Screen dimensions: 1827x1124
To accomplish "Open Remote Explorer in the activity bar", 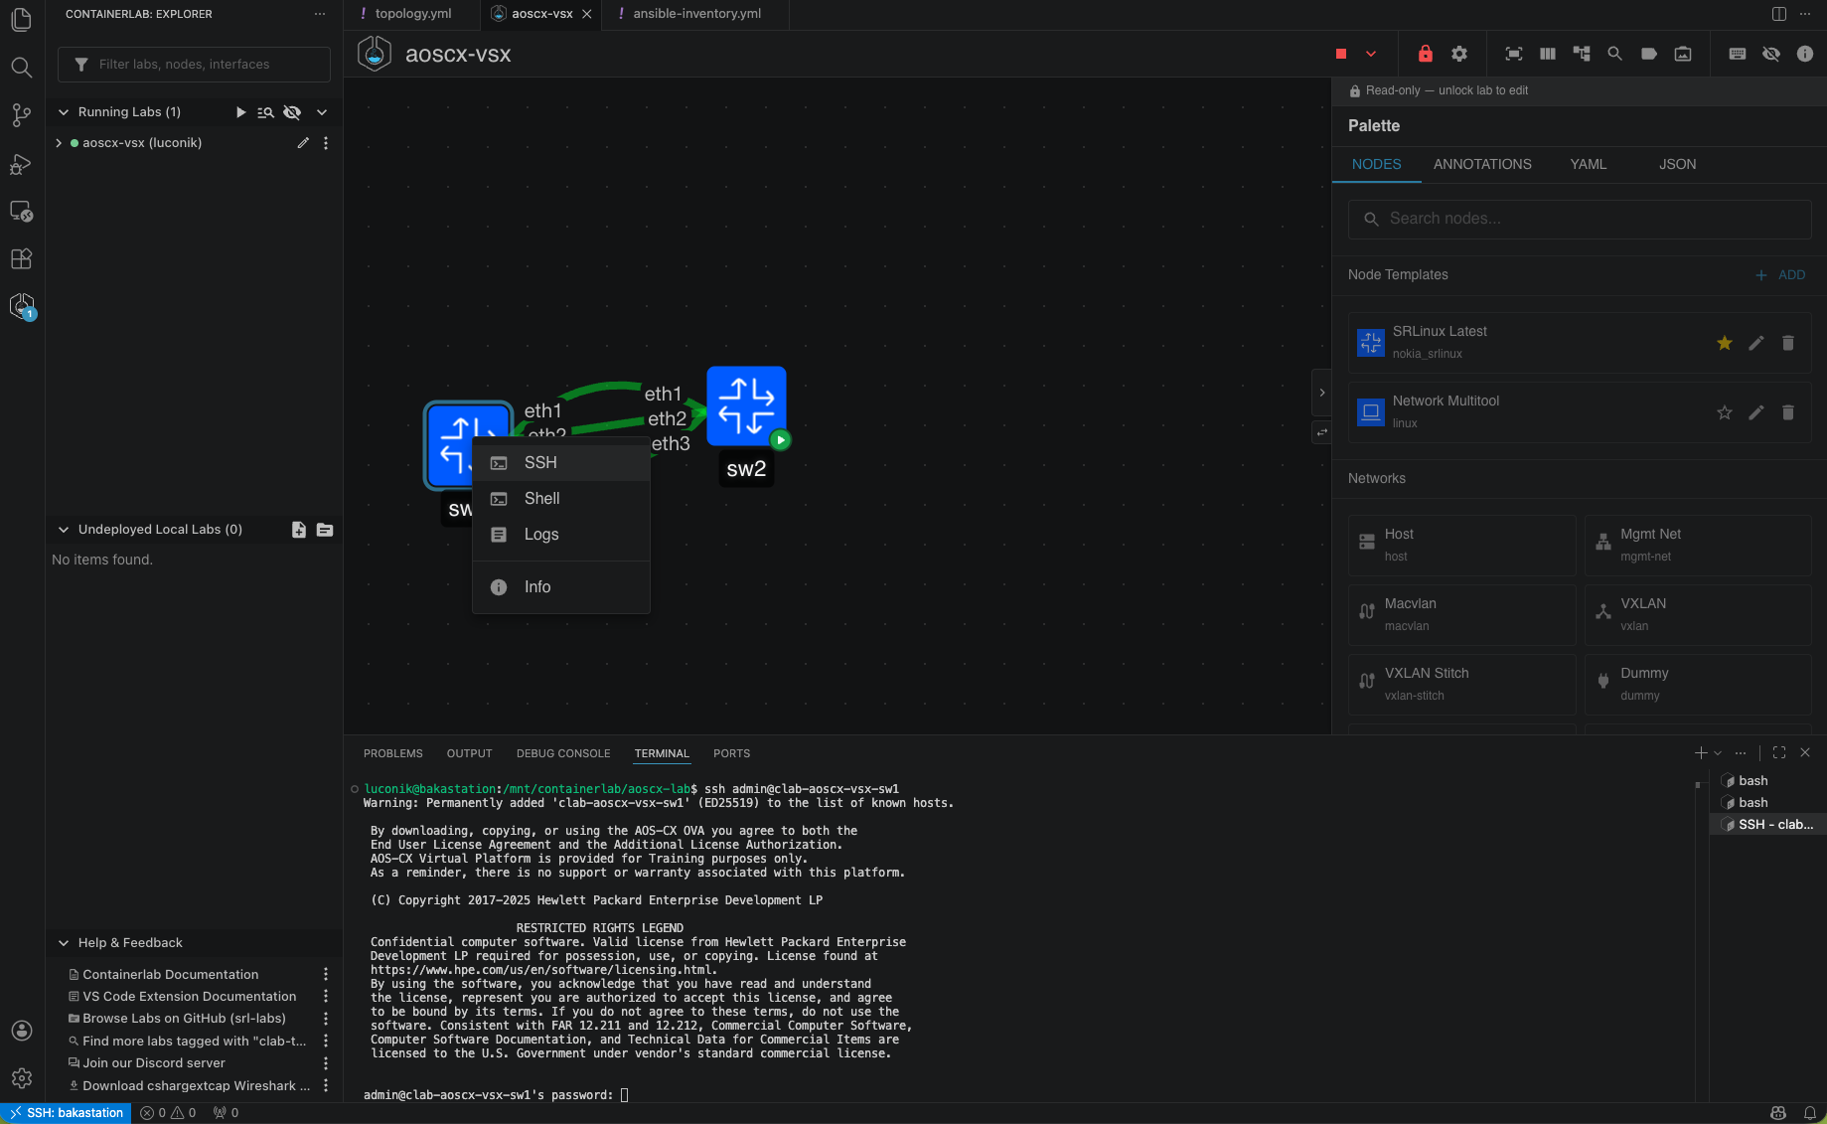I will click(21, 211).
